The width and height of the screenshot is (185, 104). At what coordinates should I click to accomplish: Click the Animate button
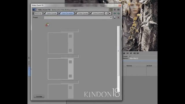coord(39,96)
